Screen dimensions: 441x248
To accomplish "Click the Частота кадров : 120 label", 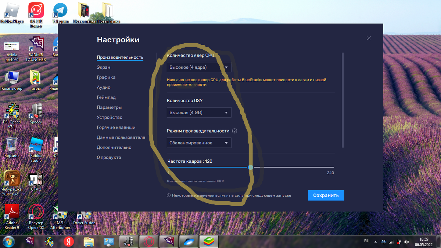I will point(190,161).
